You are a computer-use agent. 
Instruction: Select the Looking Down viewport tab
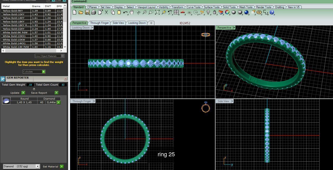[137, 23]
